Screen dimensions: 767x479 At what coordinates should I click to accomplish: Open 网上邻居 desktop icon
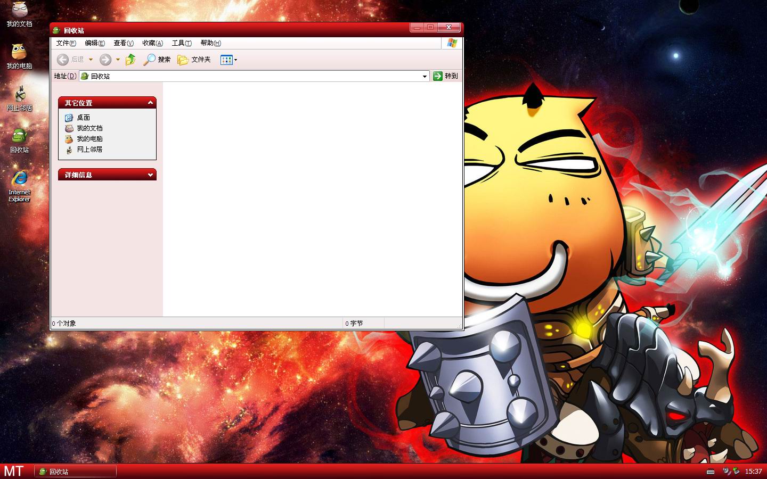tap(19, 98)
